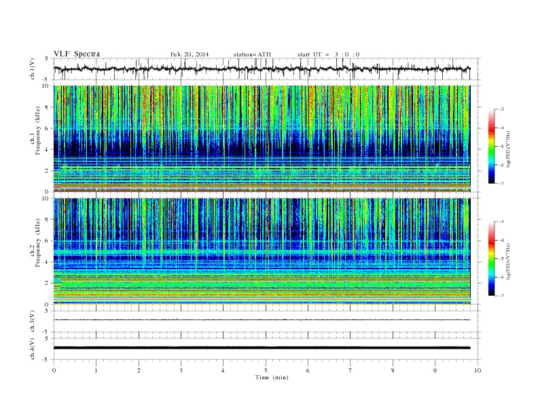
Task: Click the ch.1 spectrogram panel
Action: click(262, 139)
